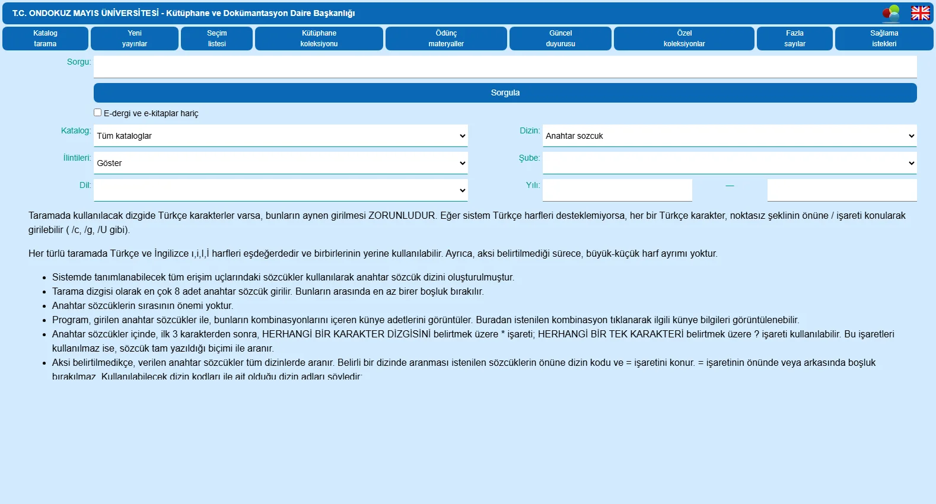The image size is (936, 504).
Task: Open the Sağlama istekleri tab
Action: click(884, 39)
